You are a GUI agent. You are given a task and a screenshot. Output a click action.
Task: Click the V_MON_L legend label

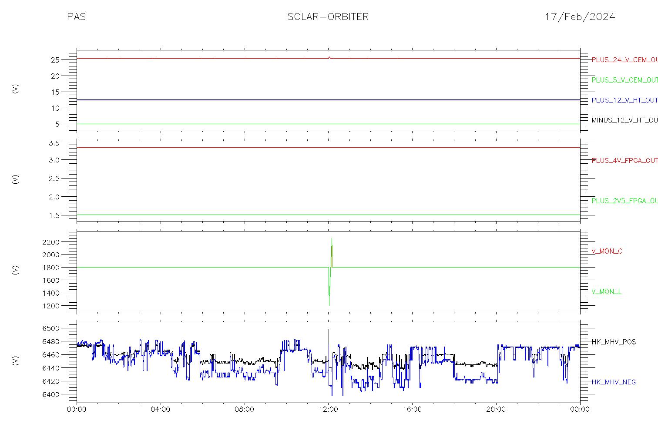coord(606,292)
